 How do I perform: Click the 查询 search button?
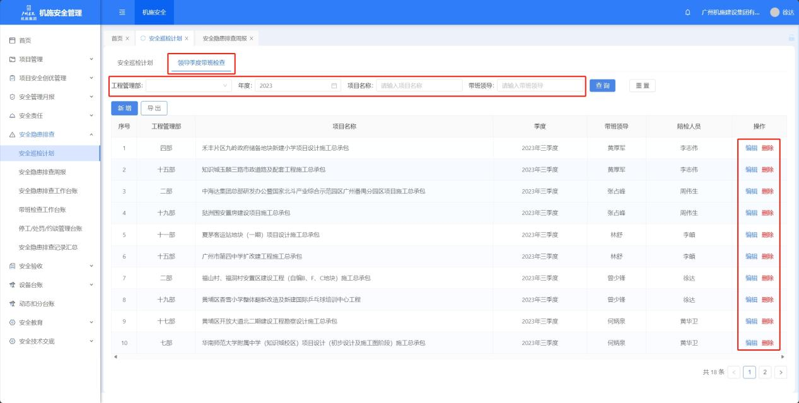click(602, 86)
